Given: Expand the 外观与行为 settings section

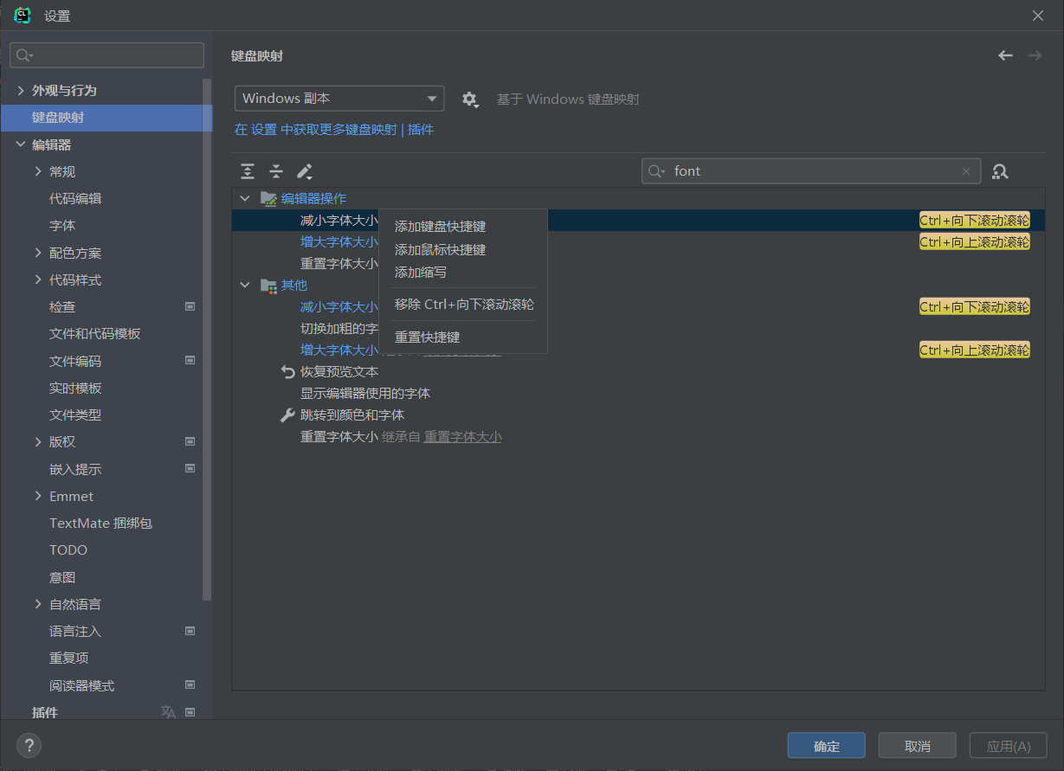Looking at the screenshot, I should click(21, 90).
